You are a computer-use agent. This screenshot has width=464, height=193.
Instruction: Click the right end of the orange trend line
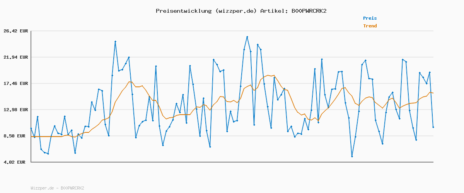click(433, 93)
